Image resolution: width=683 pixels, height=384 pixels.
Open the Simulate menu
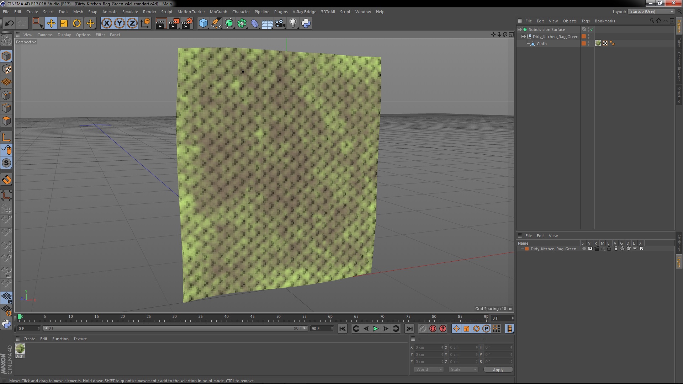(130, 12)
